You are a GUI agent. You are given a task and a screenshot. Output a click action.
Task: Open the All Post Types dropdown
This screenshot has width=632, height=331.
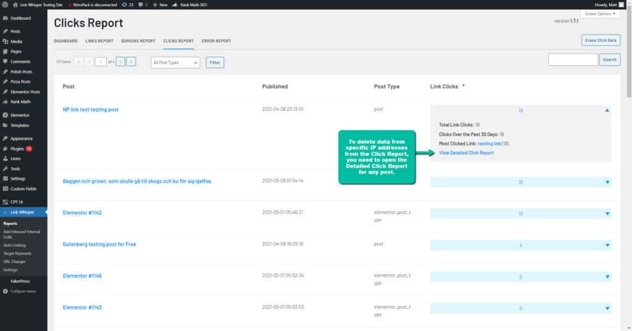[175, 62]
